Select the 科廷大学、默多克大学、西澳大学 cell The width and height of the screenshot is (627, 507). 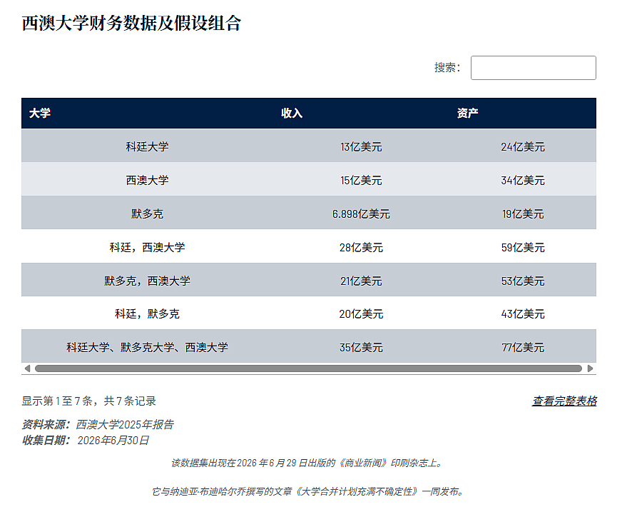coord(147,347)
